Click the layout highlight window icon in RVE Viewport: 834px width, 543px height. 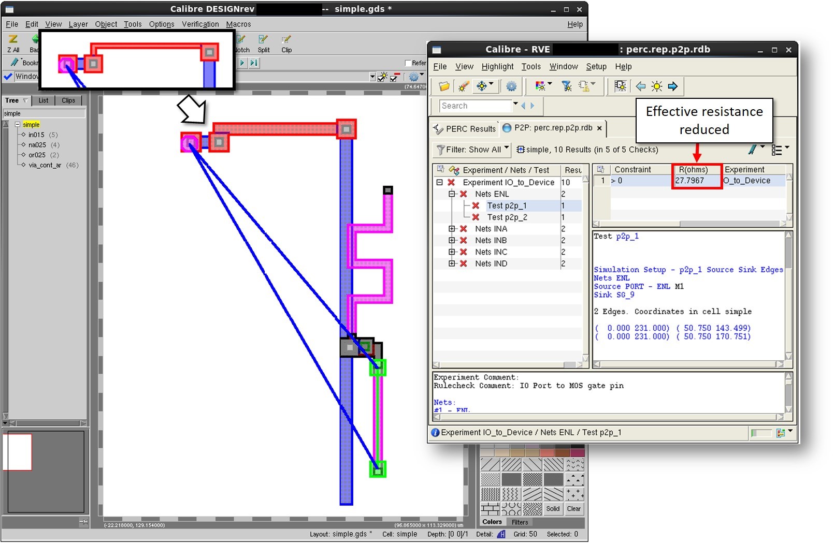click(x=620, y=86)
